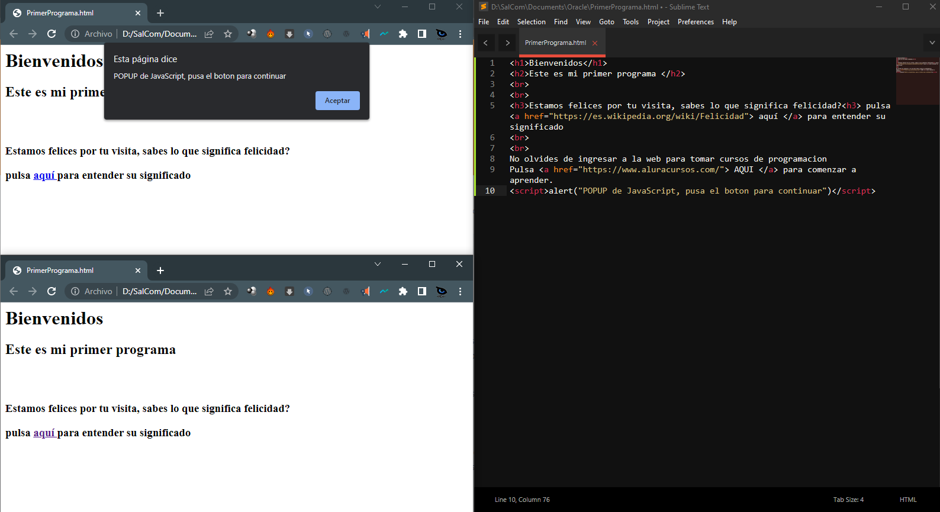Close PrimerPrograma.html tab in bottom Chrome

coord(138,271)
